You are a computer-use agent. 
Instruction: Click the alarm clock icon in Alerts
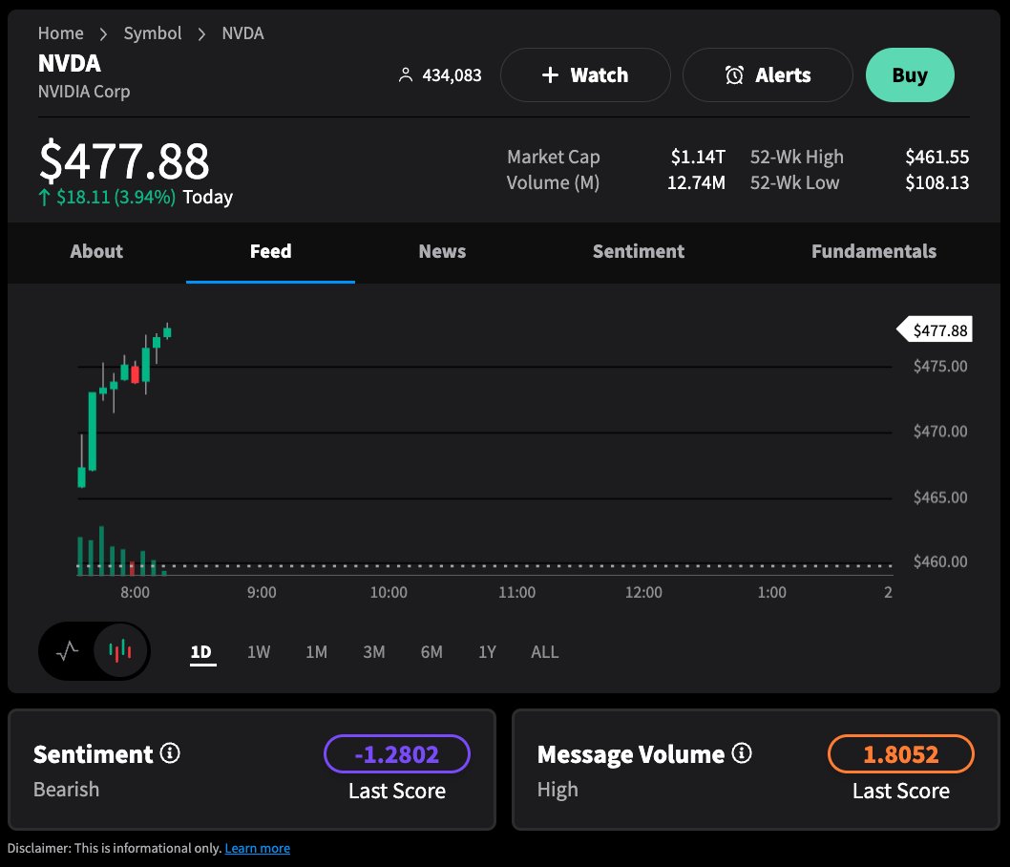point(734,75)
